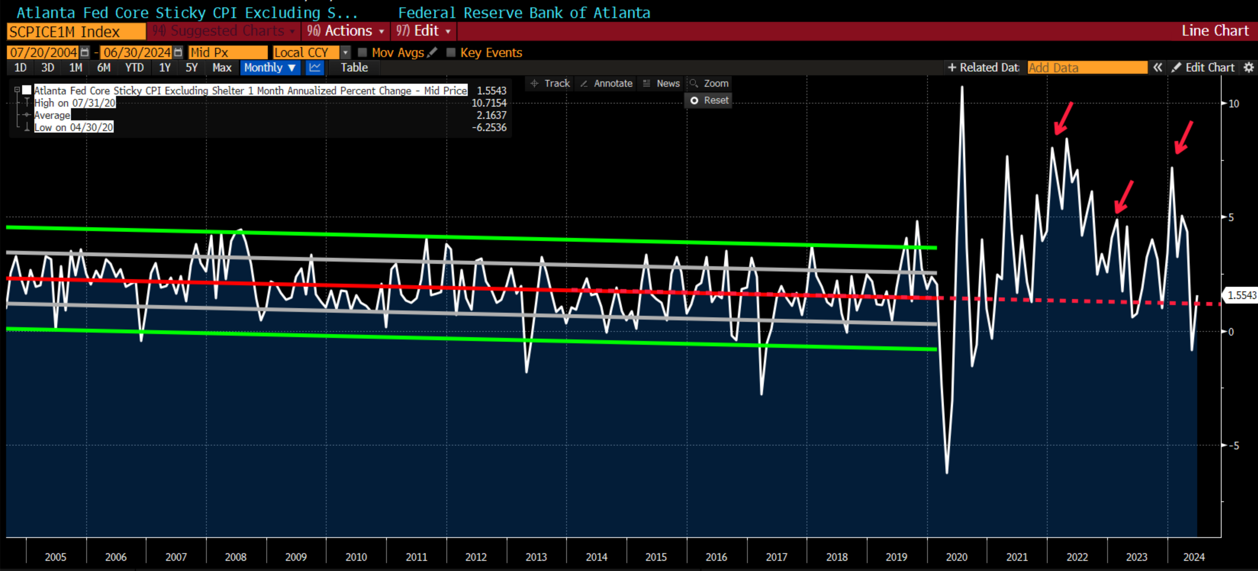Viewport: 1258px width, 571px height.
Task: Open the Edit menu
Action: click(x=423, y=31)
